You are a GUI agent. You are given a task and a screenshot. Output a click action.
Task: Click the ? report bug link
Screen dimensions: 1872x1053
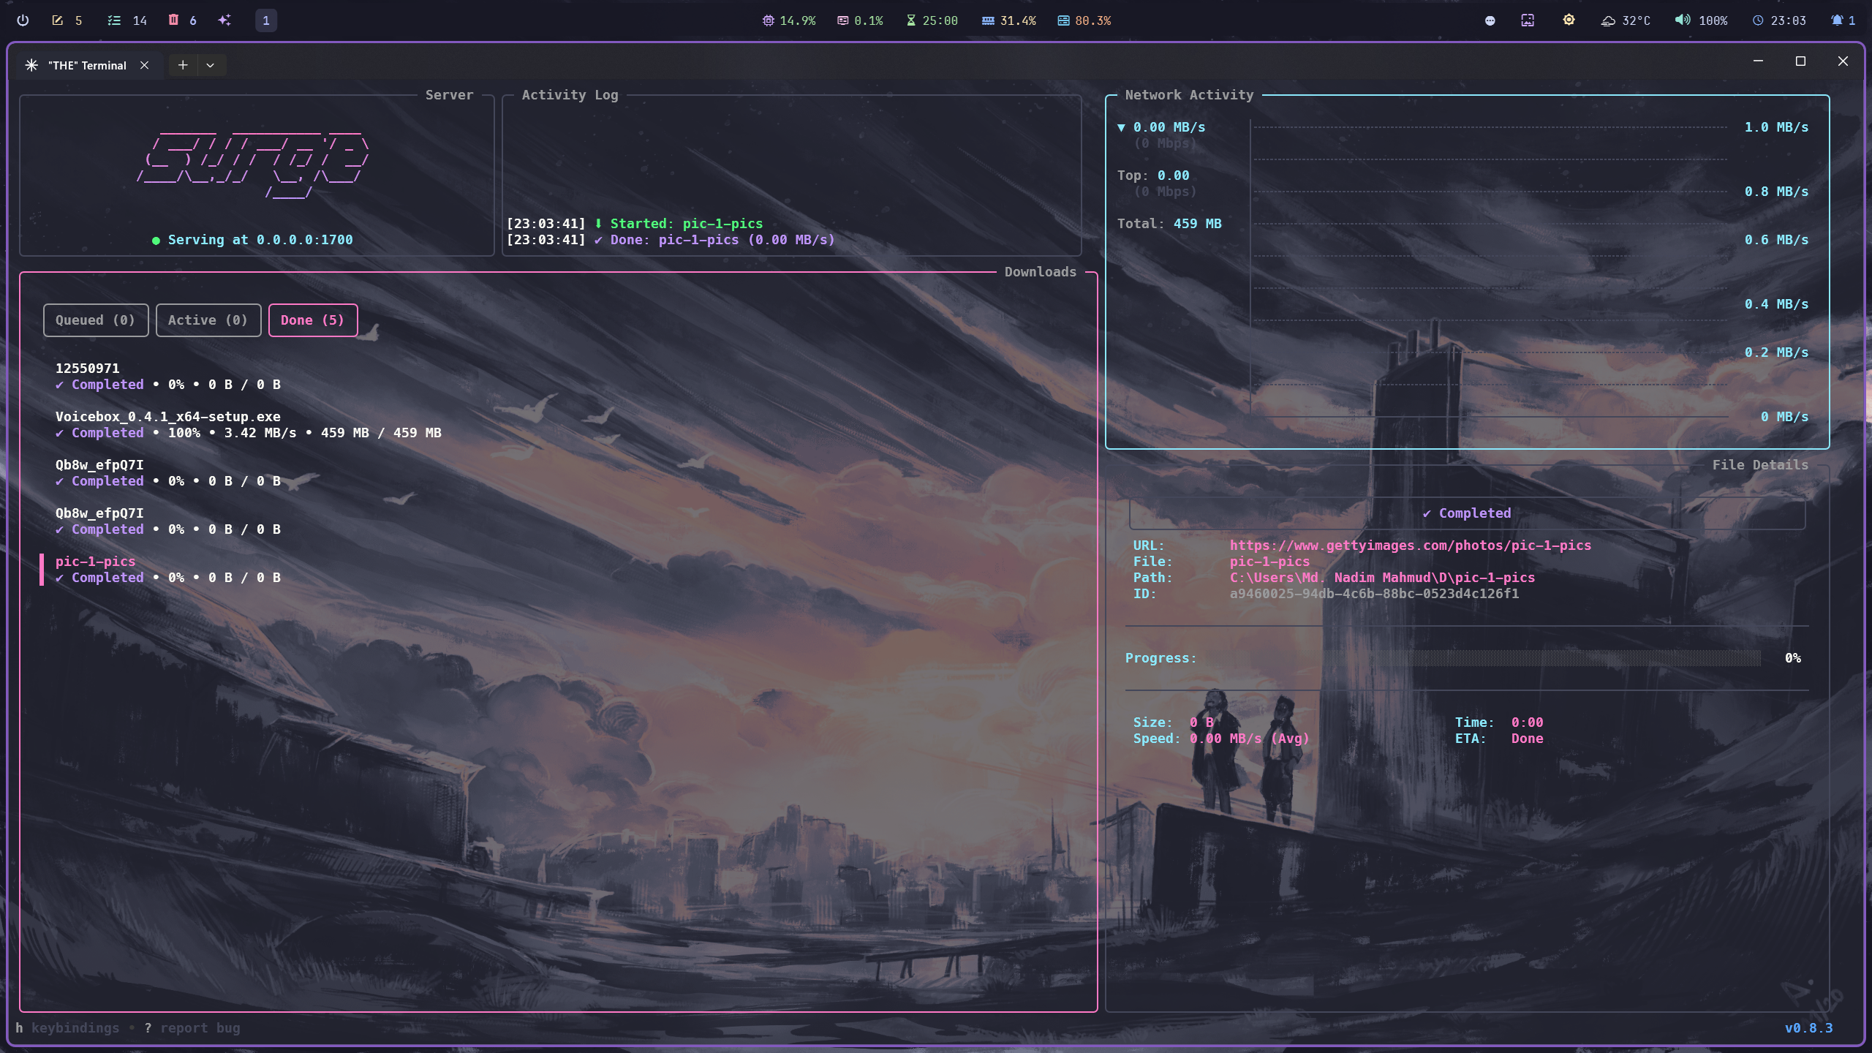tap(192, 1028)
